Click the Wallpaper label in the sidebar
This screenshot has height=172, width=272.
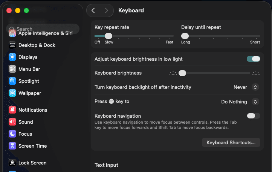(30, 93)
